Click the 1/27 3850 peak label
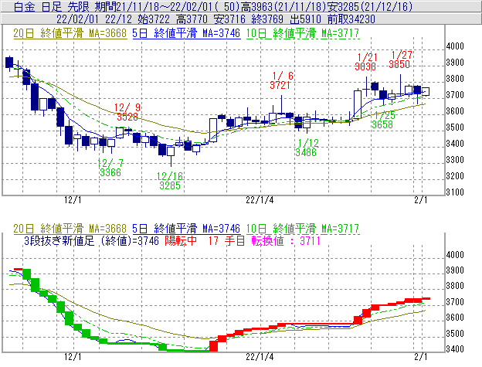Image resolution: width=482 pixels, height=367 pixels. 400,59
